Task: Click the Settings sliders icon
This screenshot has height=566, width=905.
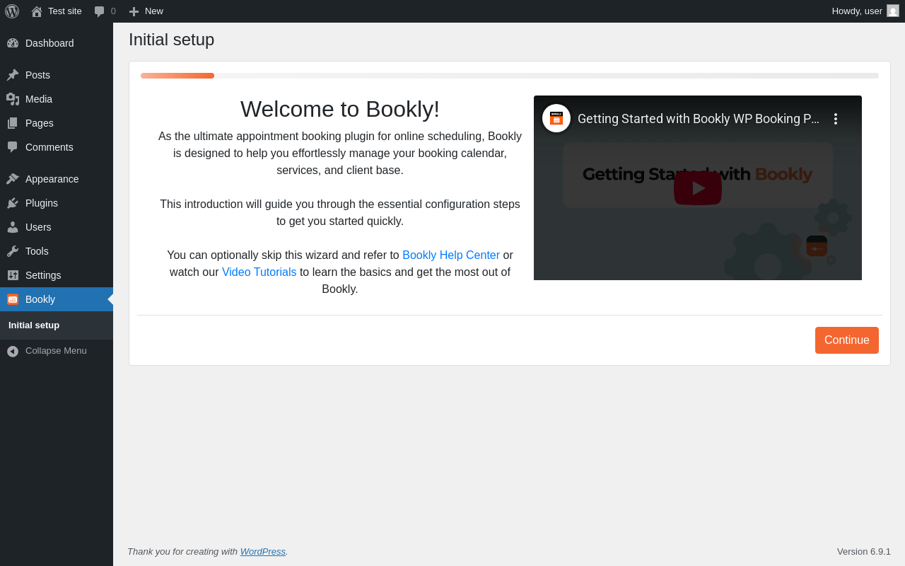Action: 13,275
